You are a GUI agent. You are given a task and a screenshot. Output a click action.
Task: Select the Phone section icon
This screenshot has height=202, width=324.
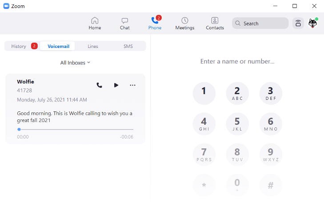coord(155,20)
